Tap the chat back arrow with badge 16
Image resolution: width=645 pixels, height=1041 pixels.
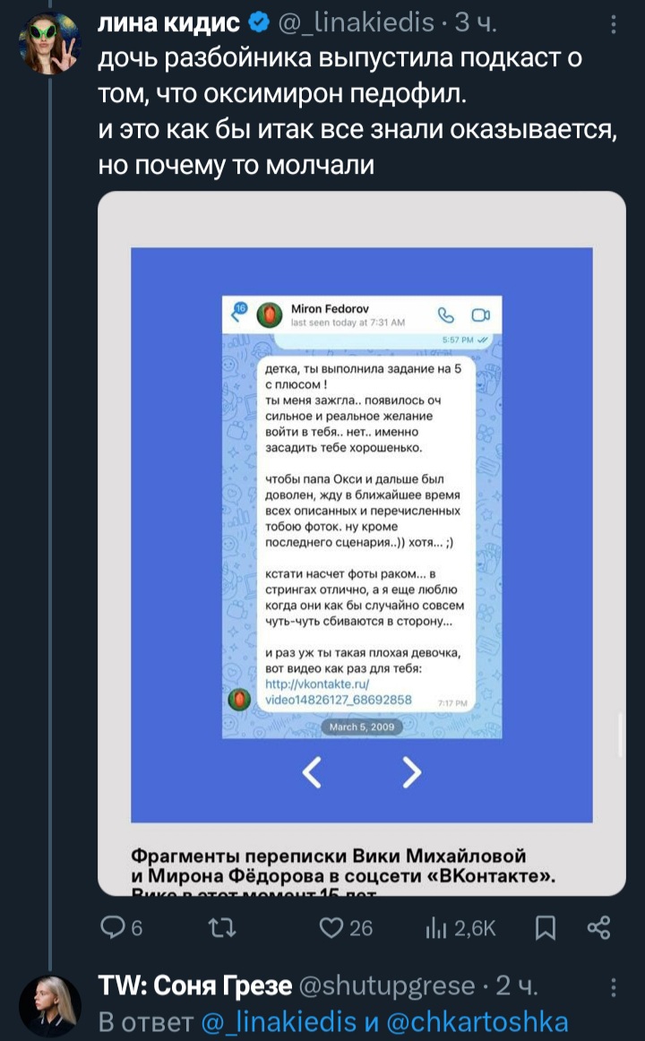(236, 312)
